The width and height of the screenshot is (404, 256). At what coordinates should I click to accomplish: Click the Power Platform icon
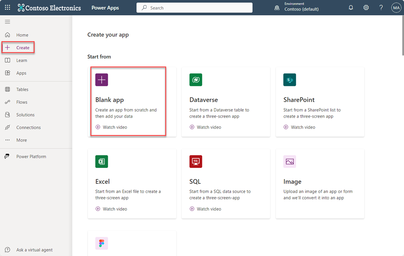click(x=7, y=156)
